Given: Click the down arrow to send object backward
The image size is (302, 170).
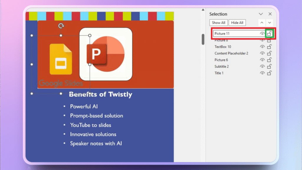Looking at the screenshot, I should pos(270,22).
